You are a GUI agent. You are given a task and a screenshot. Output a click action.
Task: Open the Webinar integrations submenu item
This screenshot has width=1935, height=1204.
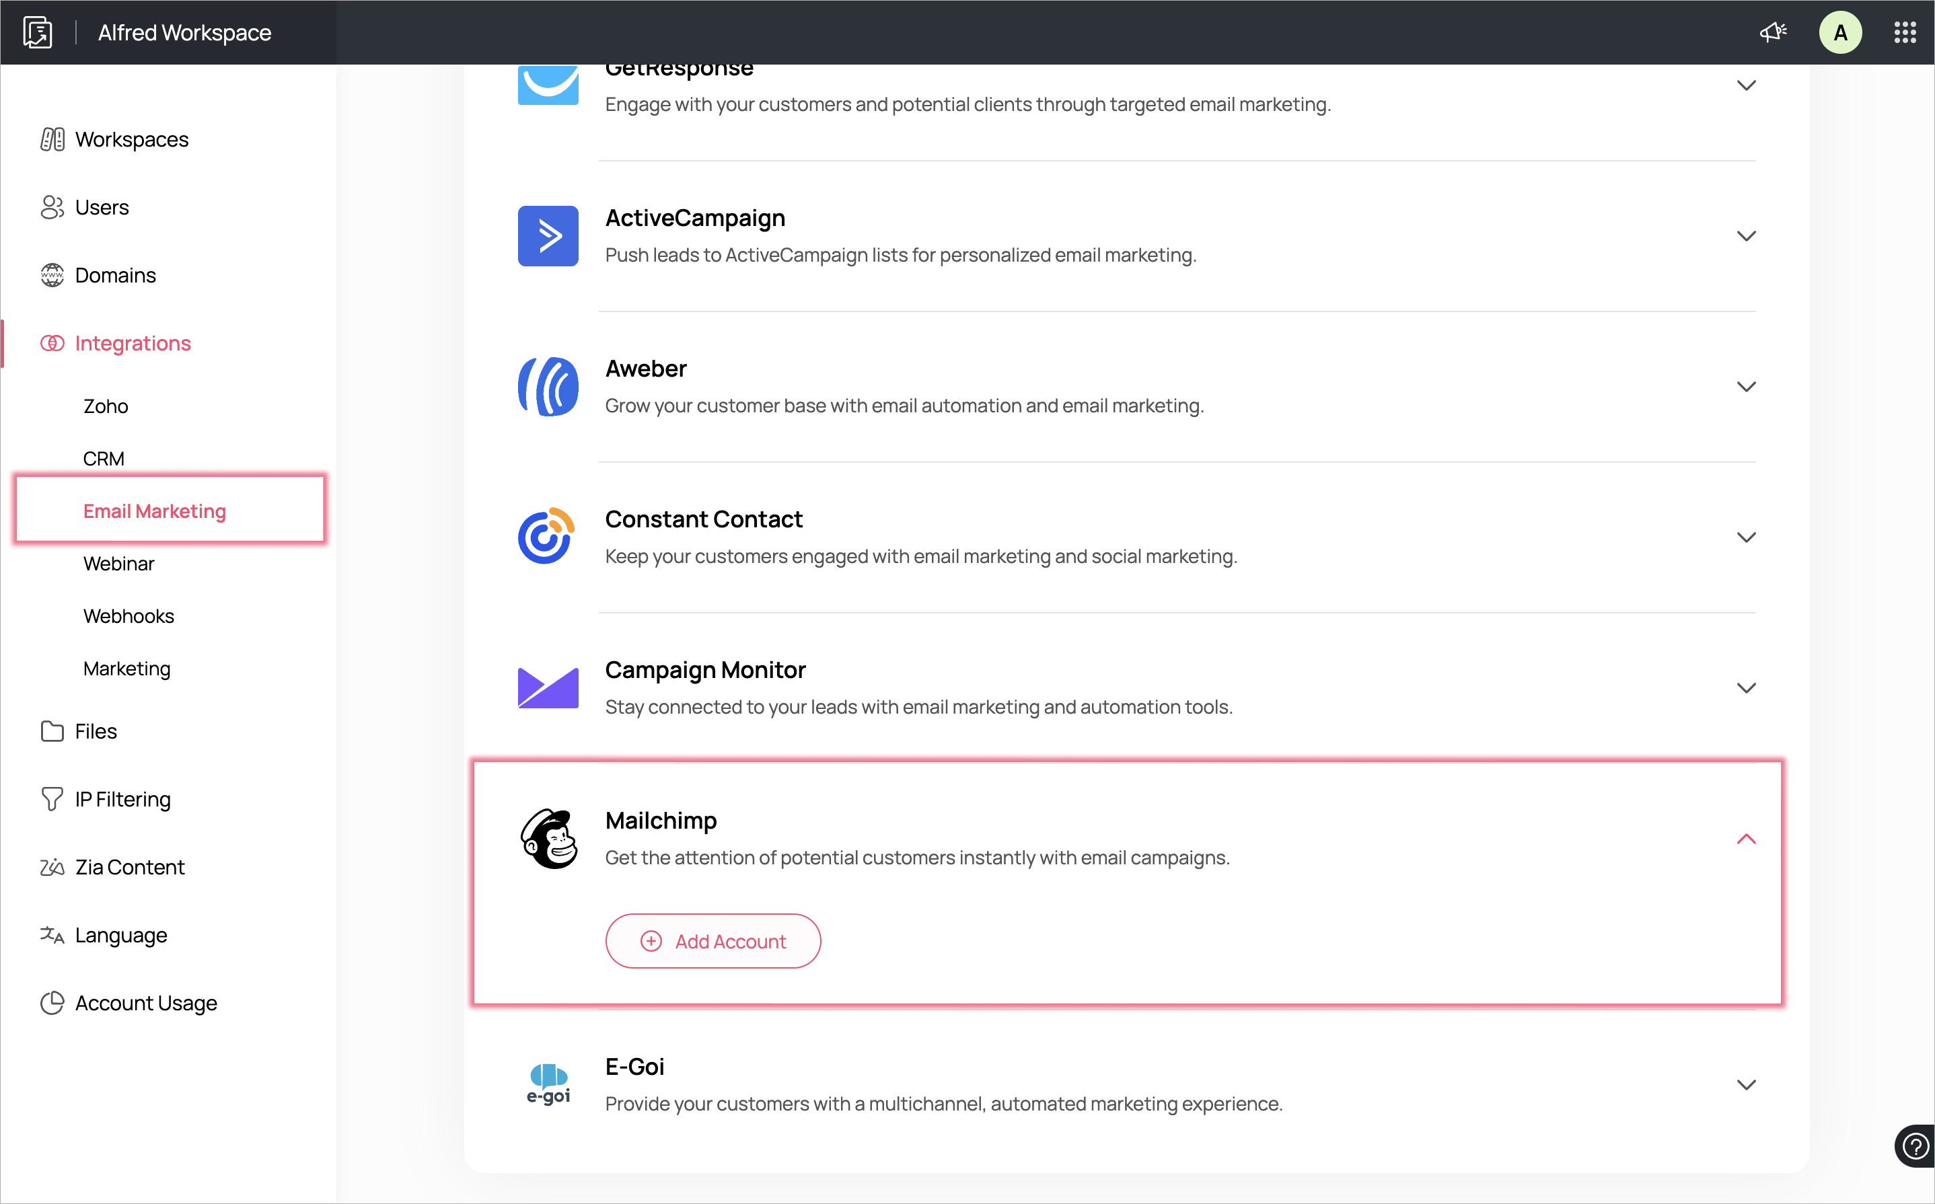[118, 563]
